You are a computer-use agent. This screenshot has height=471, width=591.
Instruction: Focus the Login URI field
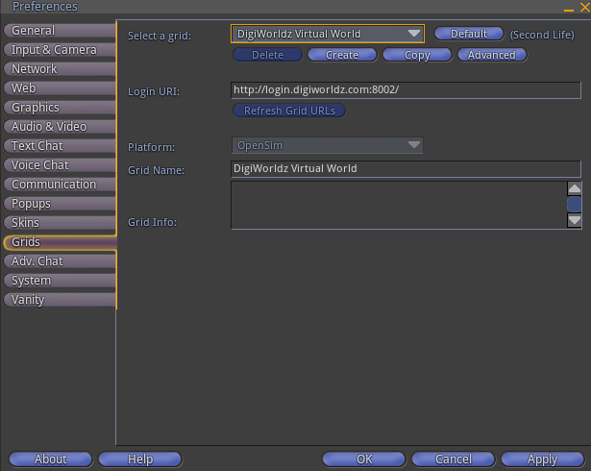click(406, 90)
